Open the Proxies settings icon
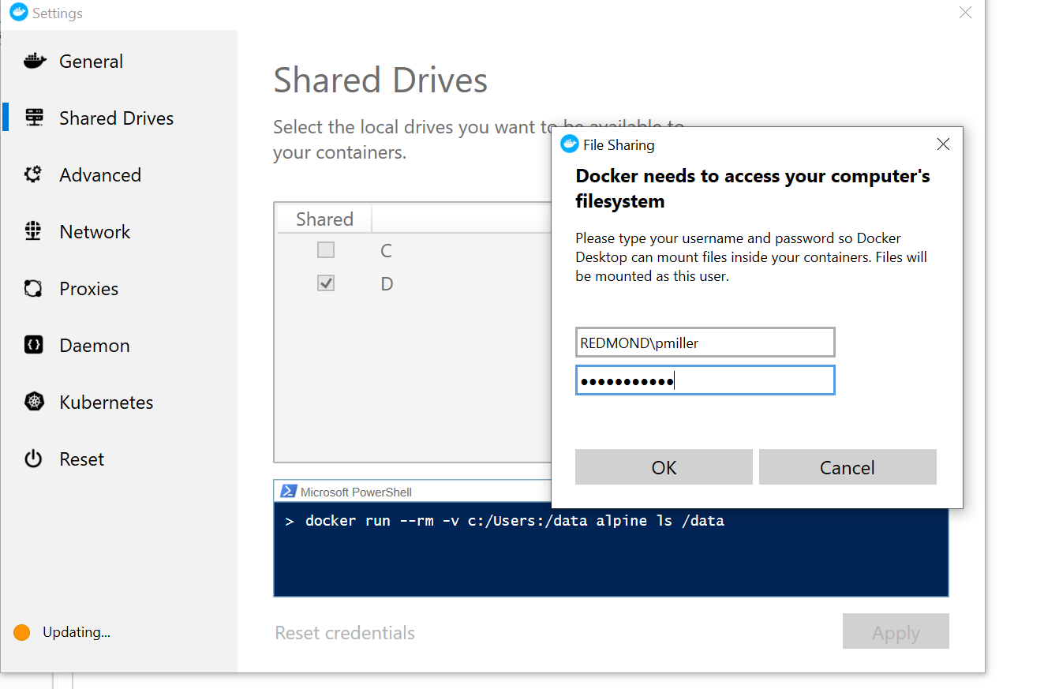Viewport: 1044px width, 689px height. (35, 288)
